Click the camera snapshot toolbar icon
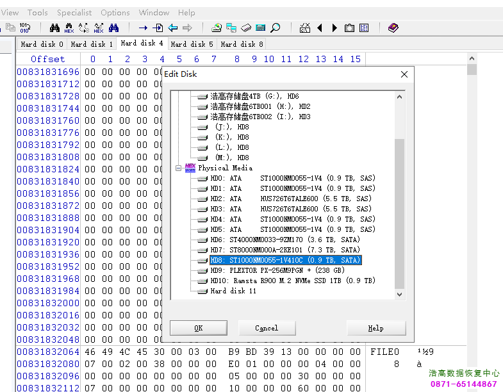 click(x=349, y=28)
